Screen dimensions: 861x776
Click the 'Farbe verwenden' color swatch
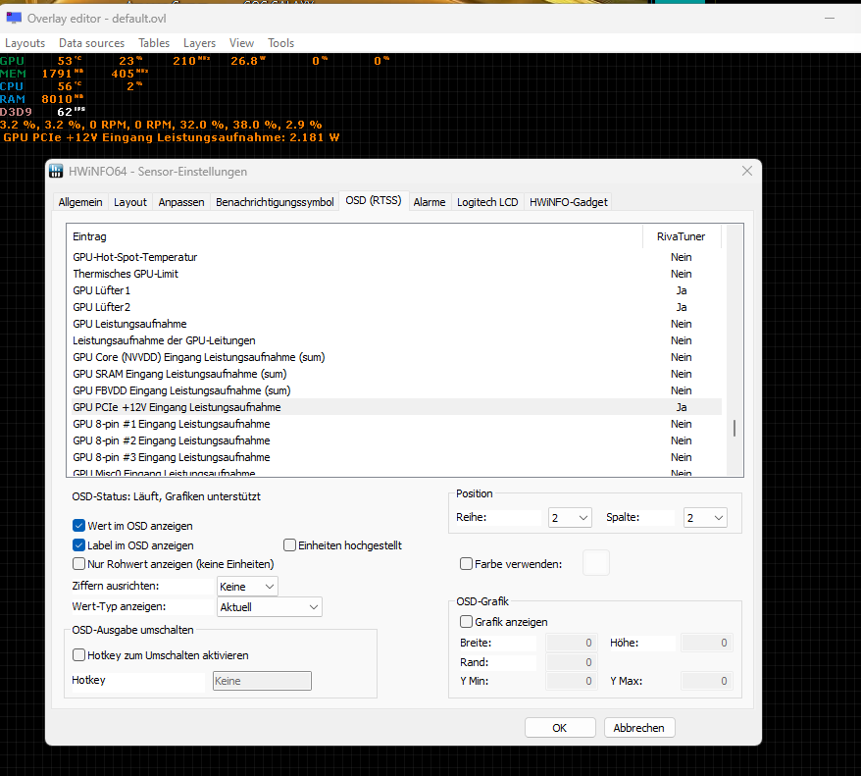click(x=596, y=563)
